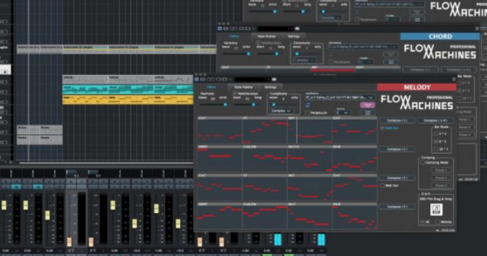The height and width of the screenshot is (256, 487).
Task: Click the MIDI File Drag & Drop icon
Action: pos(436,209)
